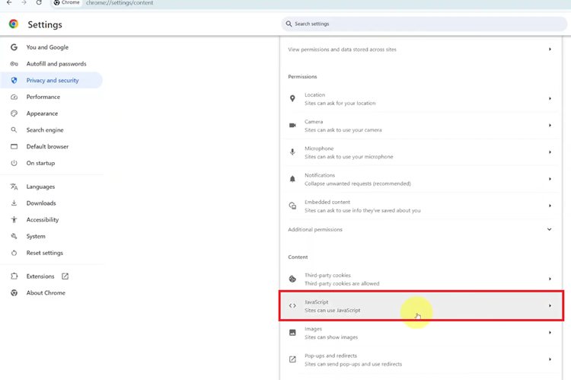Viewport: 571px width, 380px height.
Task: Click the arrow on Embedded content row
Action: 550,206
